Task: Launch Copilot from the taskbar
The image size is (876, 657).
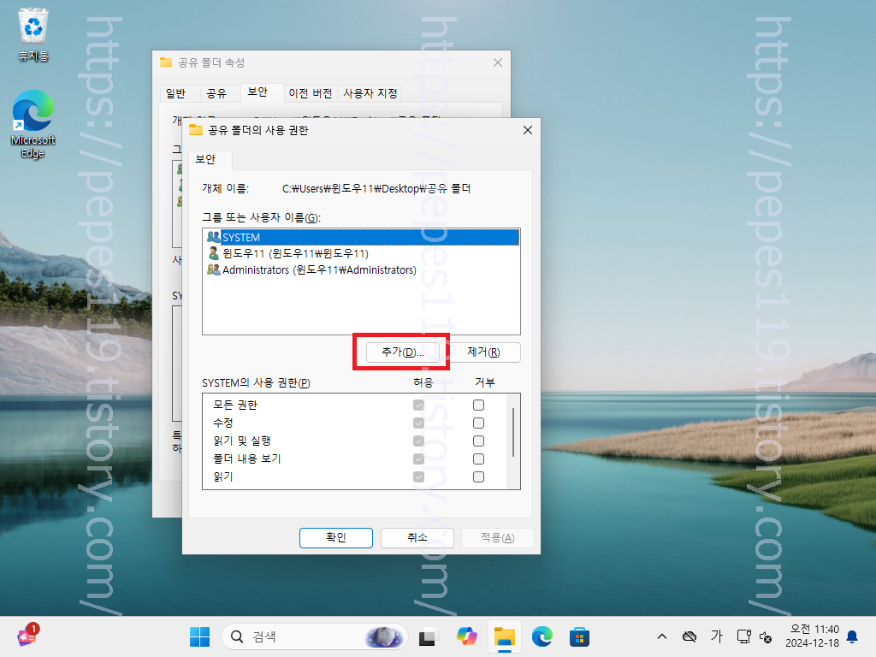Action: coord(466,636)
